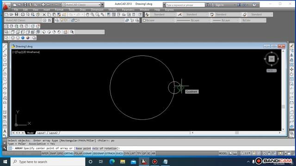The height and width of the screenshot is (166, 296).
Task: Open the Modify menu
Action: (x=112, y=10)
